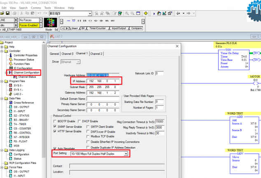Click the Paste clipboard icon
Image resolution: width=261 pixels, height=178 pixels.
[x=33, y=13]
